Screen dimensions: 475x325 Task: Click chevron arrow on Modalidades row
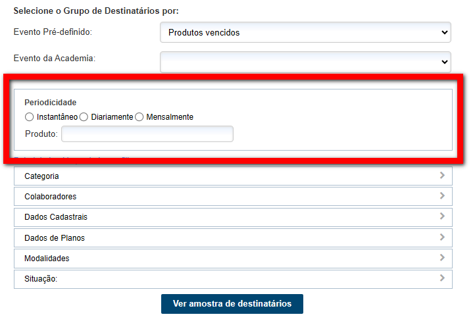(442, 258)
